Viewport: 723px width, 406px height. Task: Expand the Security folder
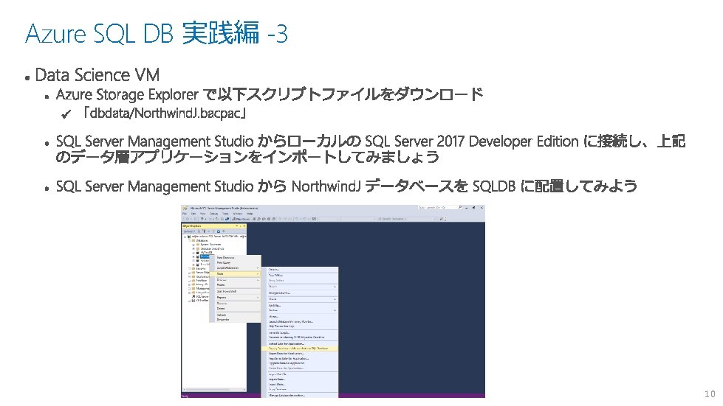(190, 268)
